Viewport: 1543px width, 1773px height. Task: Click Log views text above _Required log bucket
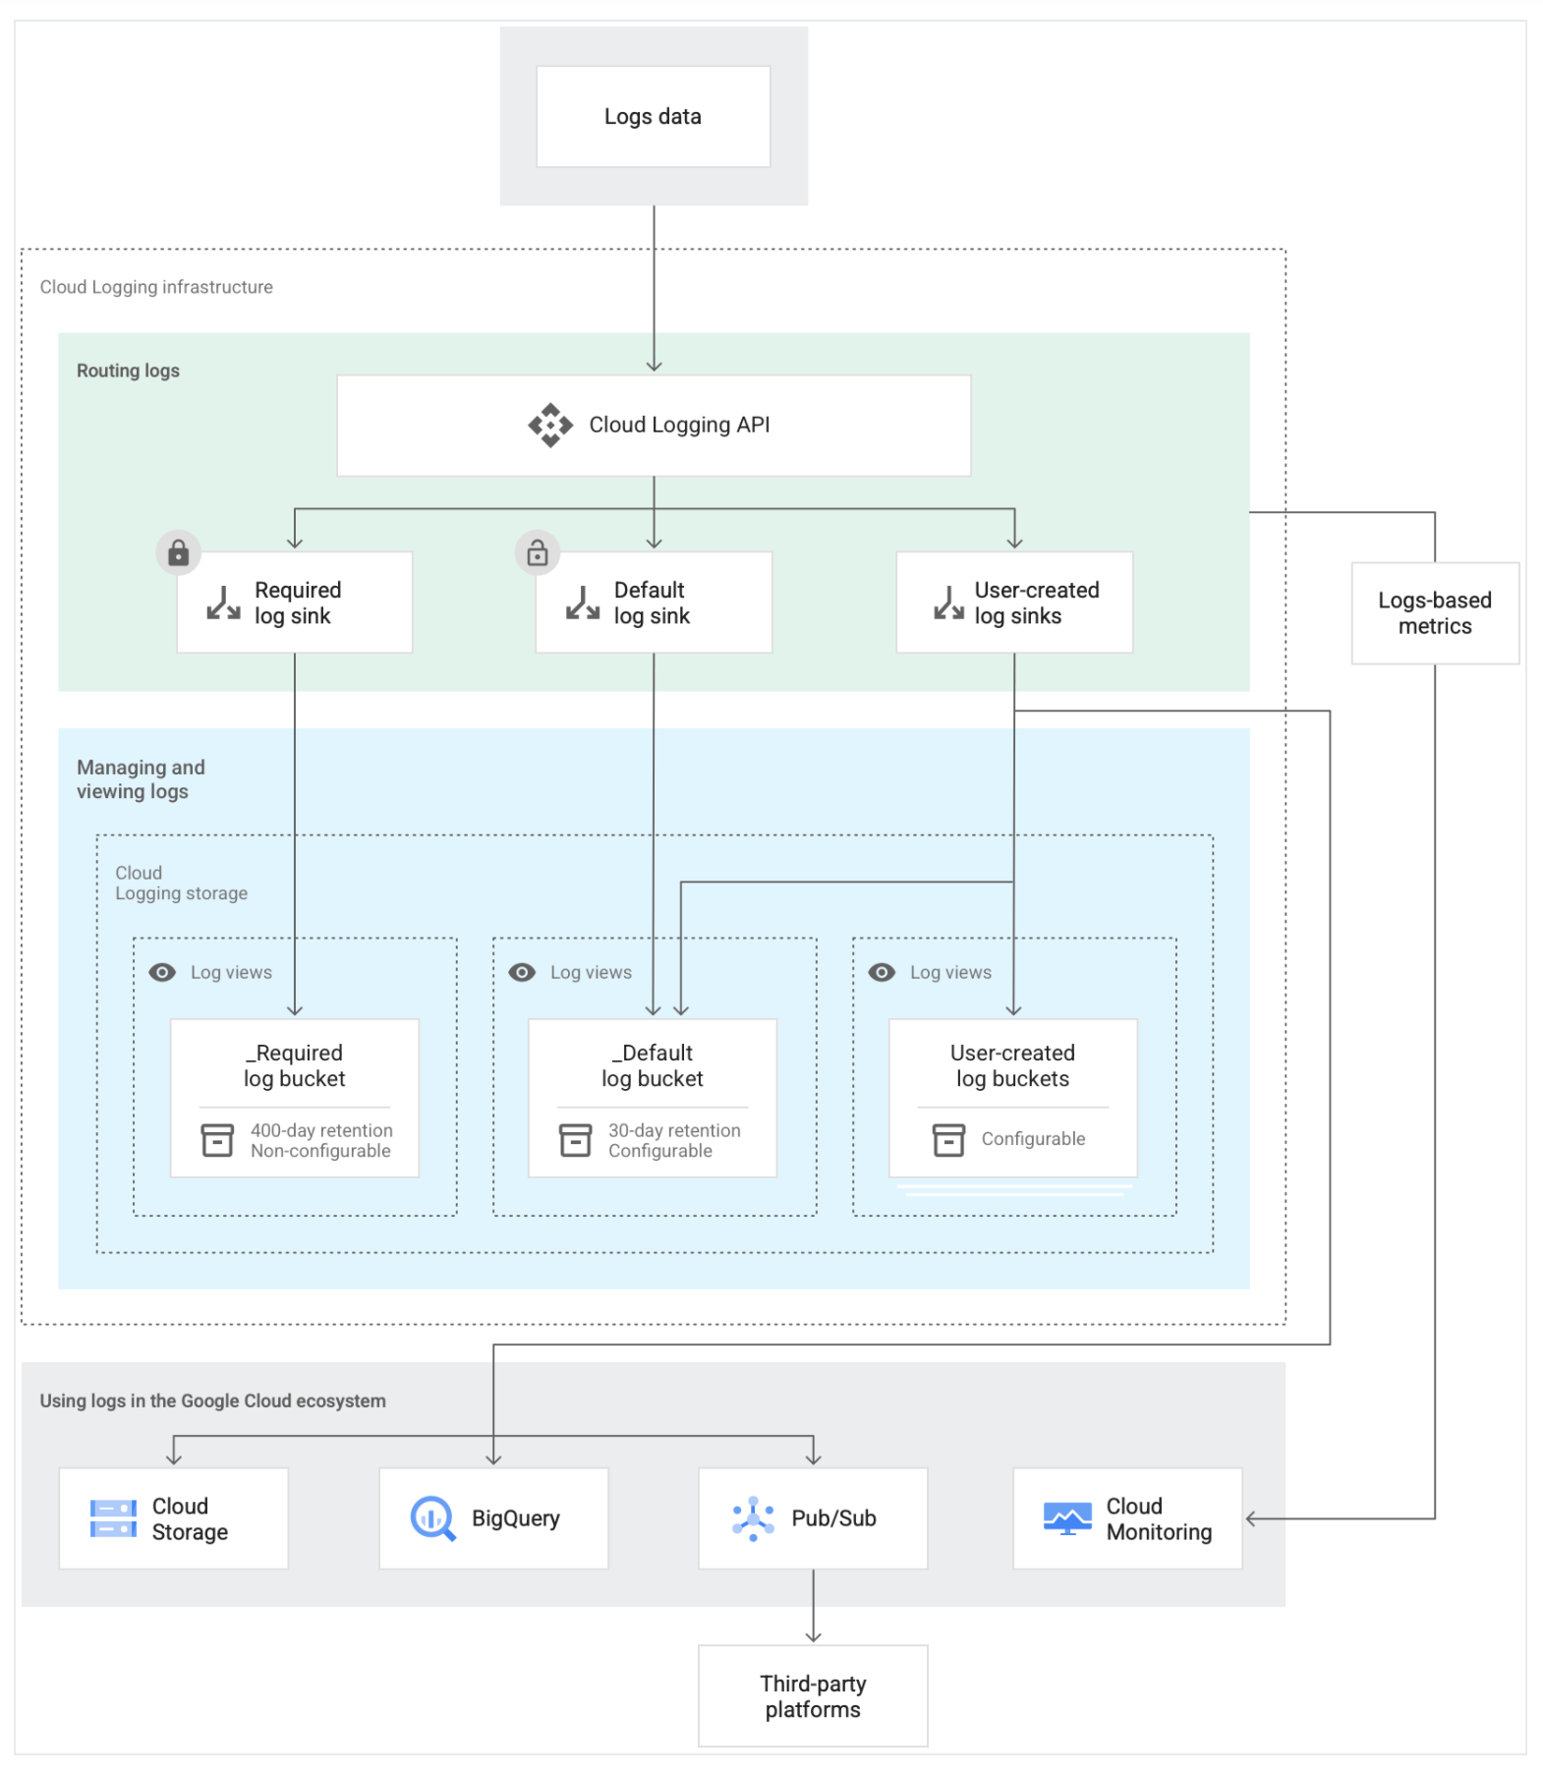[x=231, y=972]
